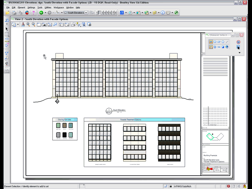Open the View Attributes dropdown arrow

click(18, 24)
